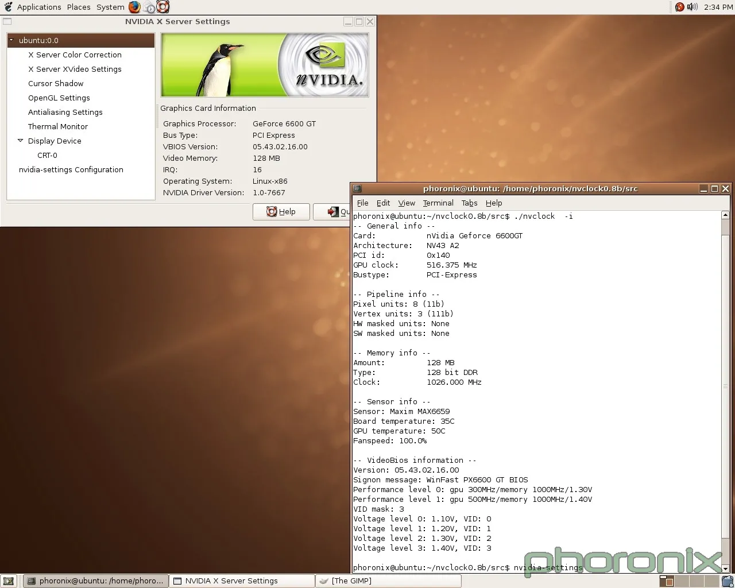
Task: Switch to the first workspace in the switcher
Action: [666, 581]
